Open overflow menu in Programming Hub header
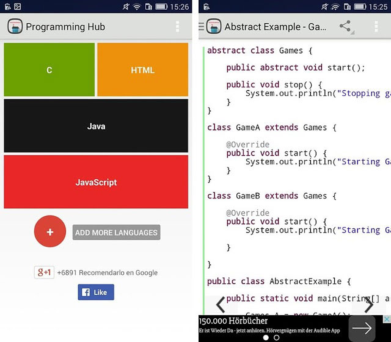Image resolution: width=391 pixels, height=342 pixels. (x=178, y=26)
